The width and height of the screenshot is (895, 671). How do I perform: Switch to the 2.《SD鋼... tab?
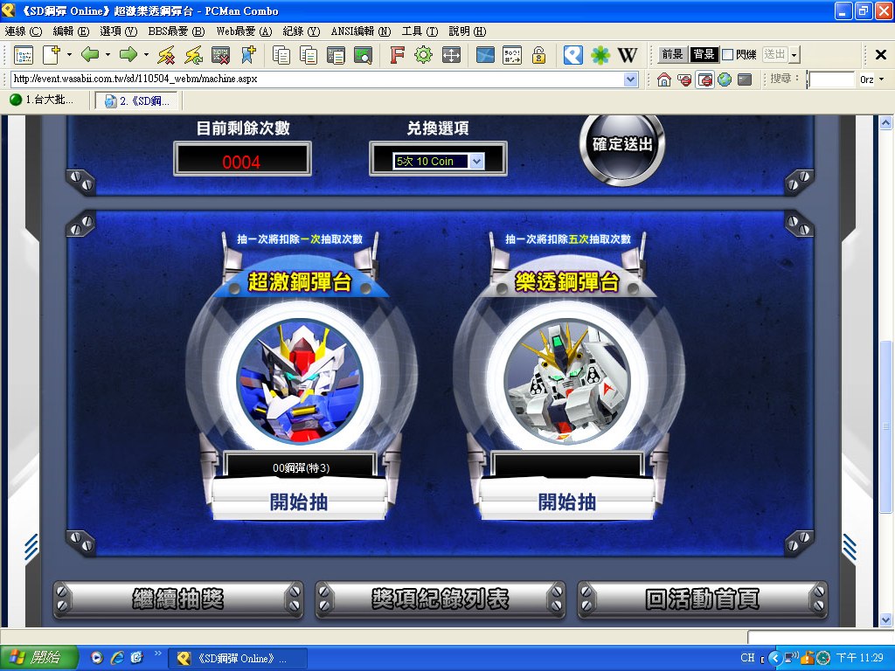[x=137, y=101]
